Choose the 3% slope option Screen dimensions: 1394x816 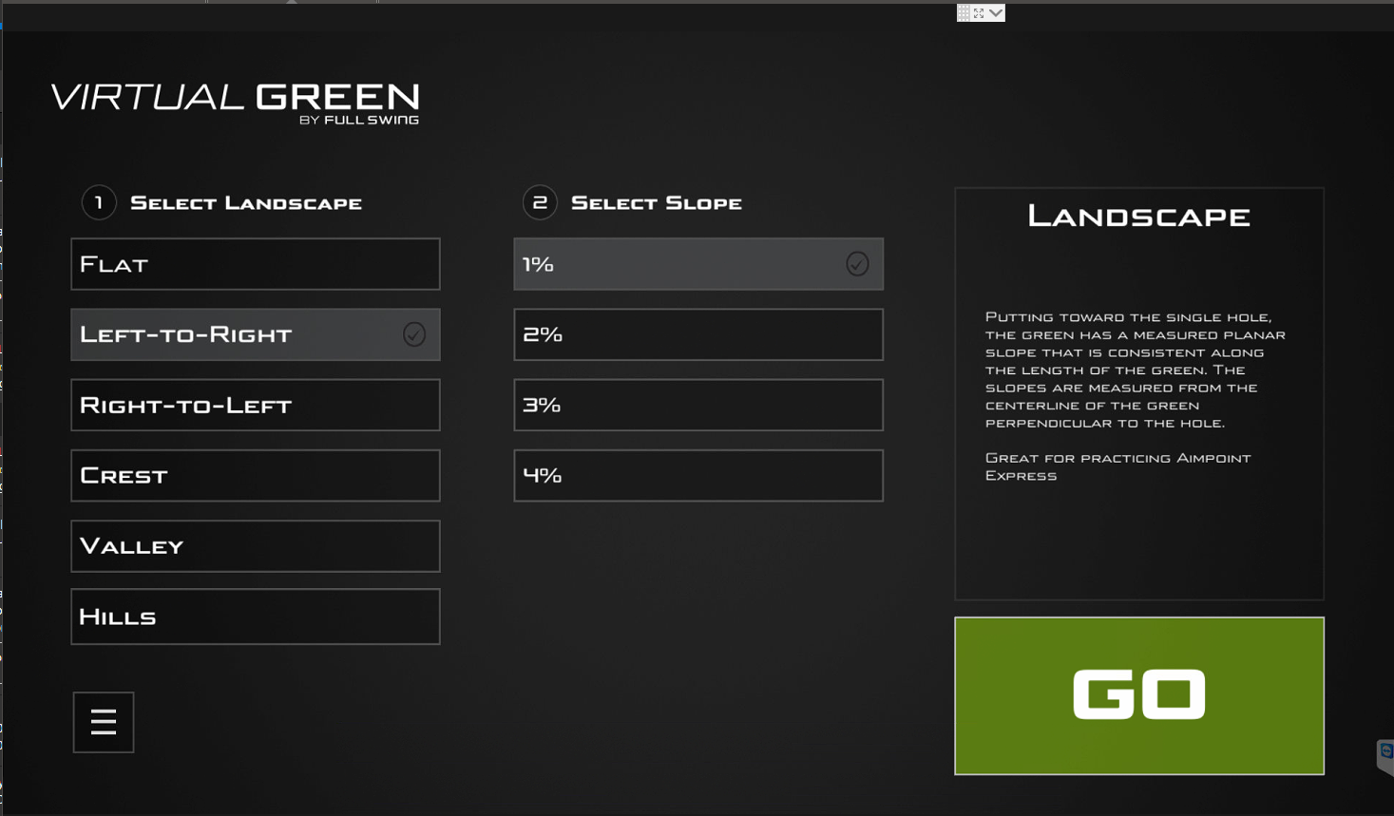(697, 405)
